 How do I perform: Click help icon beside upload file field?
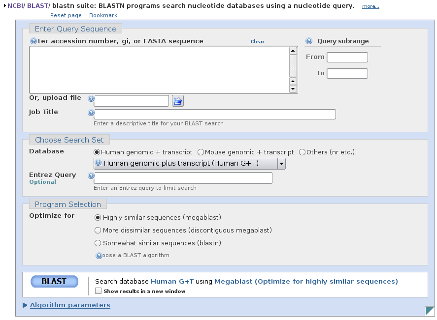pyautogui.click(x=91, y=99)
